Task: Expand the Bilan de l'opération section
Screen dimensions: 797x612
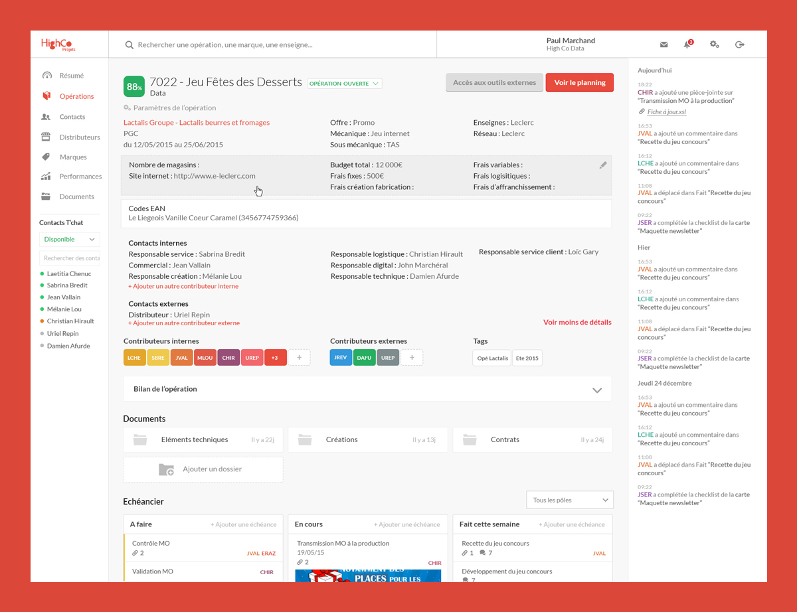Action: point(367,389)
